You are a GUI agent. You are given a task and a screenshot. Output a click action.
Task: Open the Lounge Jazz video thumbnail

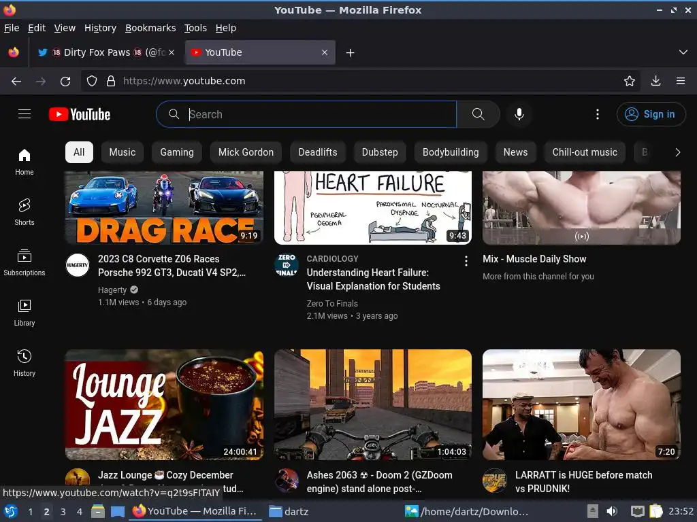165,405
